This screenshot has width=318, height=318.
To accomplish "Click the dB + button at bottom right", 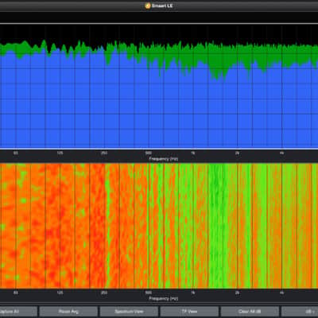I will point(300,312).
